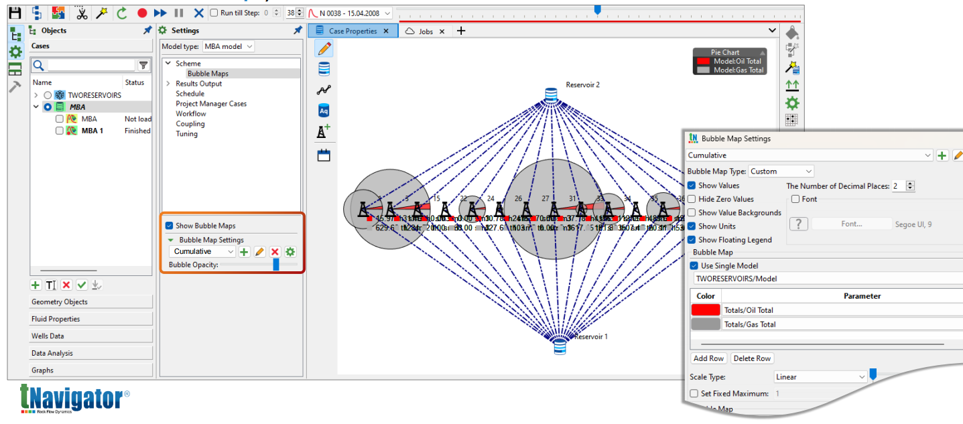Pause the calculation using the pause icon
The width and height of the screenshot is (963, 424).
[179, 13]
